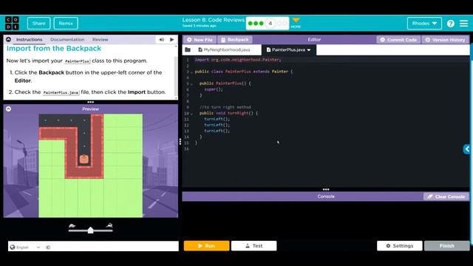473x266 pixels.
Task: Switch to MyNeighborhood.java tab
Action: point(224,50)
